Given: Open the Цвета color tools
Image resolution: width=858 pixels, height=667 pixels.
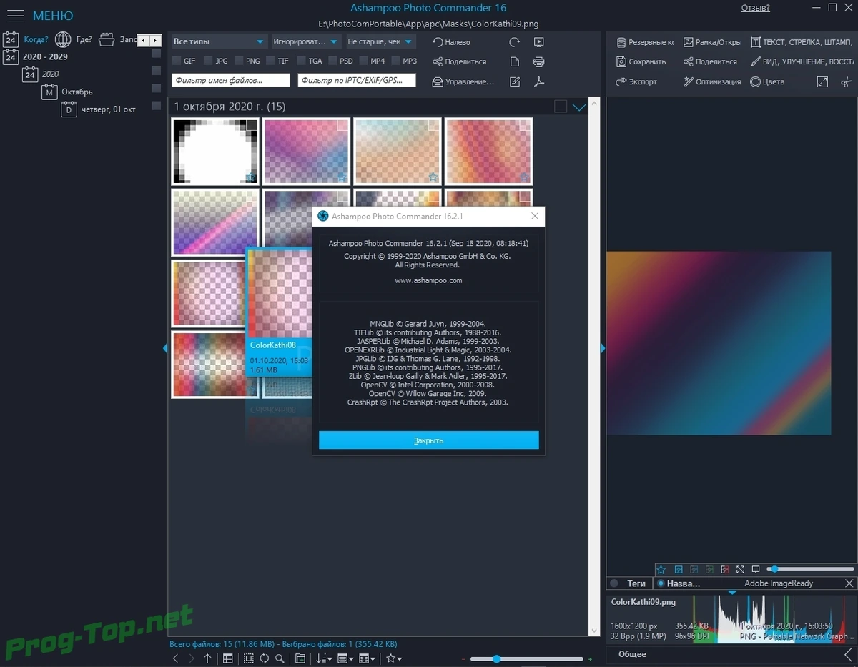Looking at the screenshot, I should [x=767, y=82].
